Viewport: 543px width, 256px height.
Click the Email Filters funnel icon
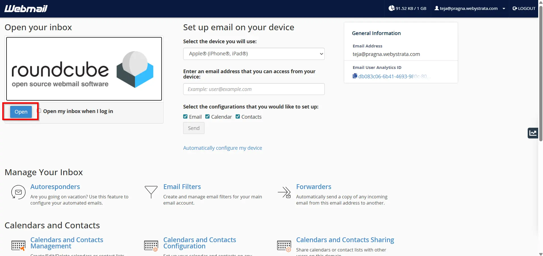(151, 192)
